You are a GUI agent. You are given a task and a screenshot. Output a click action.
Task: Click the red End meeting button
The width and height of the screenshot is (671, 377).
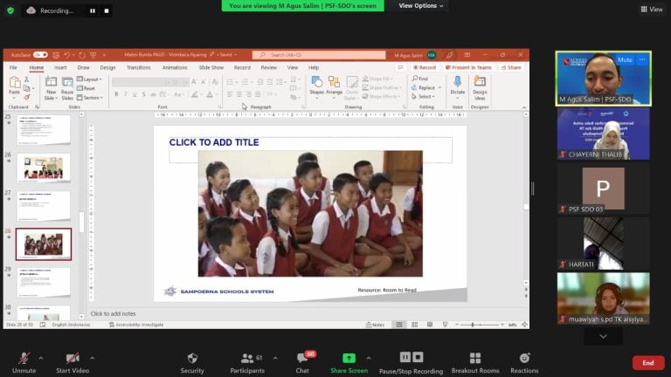(x=648, y=363)
